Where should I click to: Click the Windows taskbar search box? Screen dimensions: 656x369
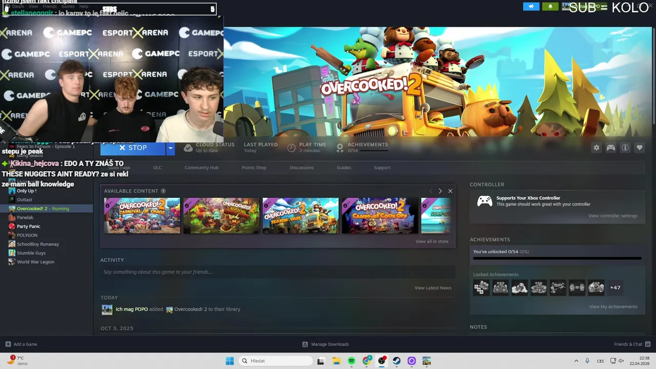point(276,361)
